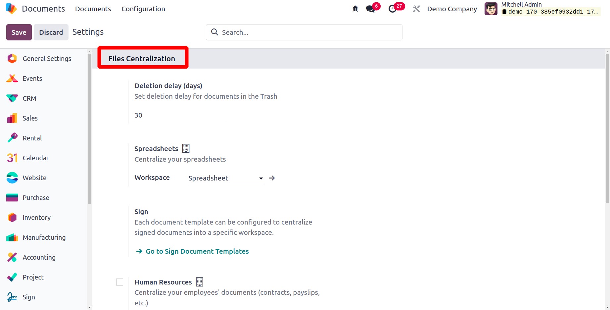Open the conversations chat icon

coord(370,9)
